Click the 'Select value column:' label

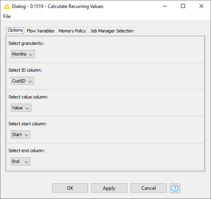[x=28, y=97]
